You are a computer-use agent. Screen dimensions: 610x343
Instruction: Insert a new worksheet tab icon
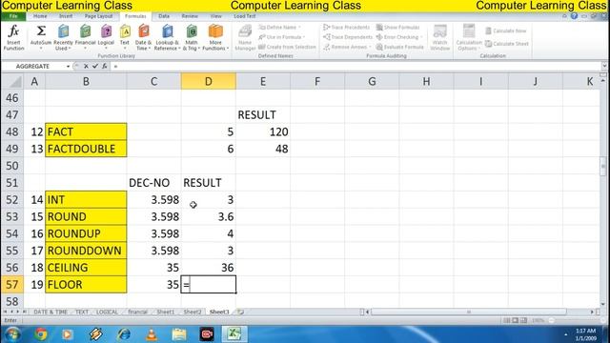[x=241, y=312]
